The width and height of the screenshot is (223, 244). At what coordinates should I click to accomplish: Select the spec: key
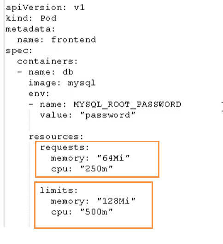19,51
